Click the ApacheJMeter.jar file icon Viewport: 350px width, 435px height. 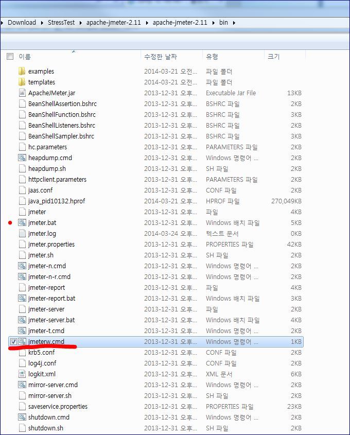(x=22, y=93)
